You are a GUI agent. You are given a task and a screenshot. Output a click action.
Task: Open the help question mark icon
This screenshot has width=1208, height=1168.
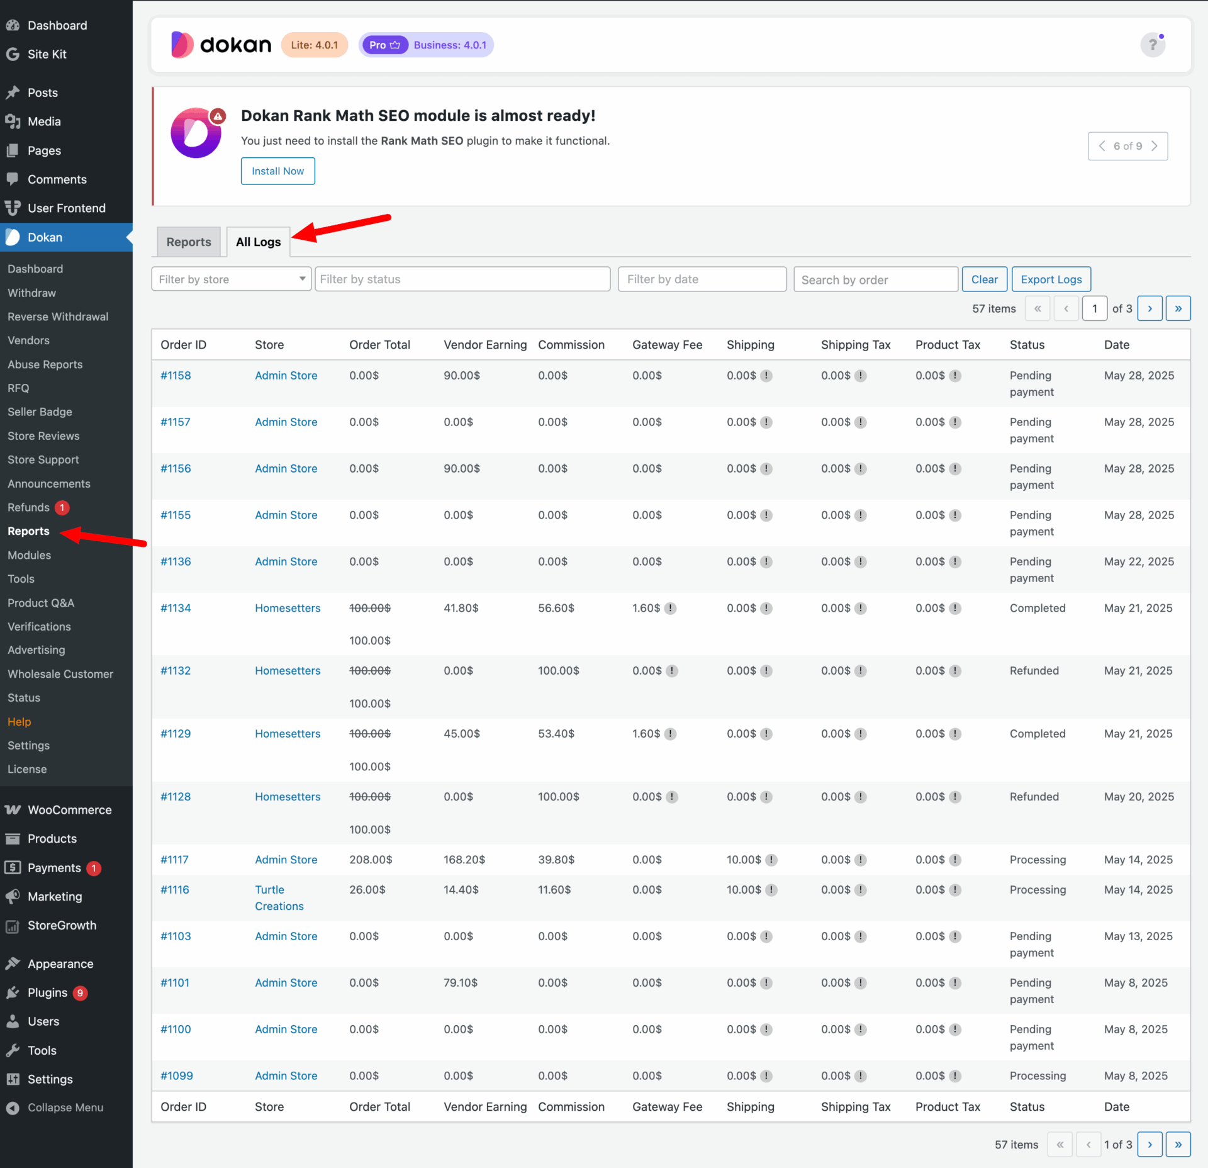click(1153, 45)
